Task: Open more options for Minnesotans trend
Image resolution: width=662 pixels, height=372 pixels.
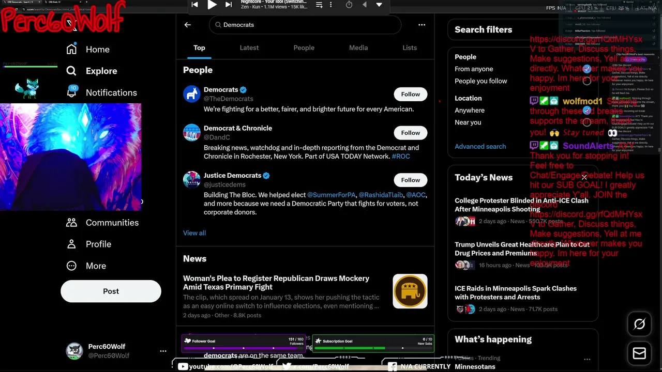Action: pos(587,359)
